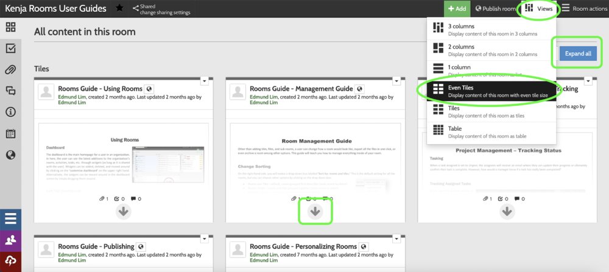Expand the Using Rooms tile with down arrow
The height and width of the screenshot is (272, 609).
(x=124, y=212)
